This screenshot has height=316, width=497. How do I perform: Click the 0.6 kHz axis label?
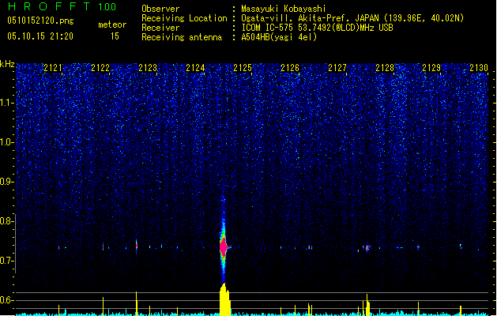click(x=7, y=300)
